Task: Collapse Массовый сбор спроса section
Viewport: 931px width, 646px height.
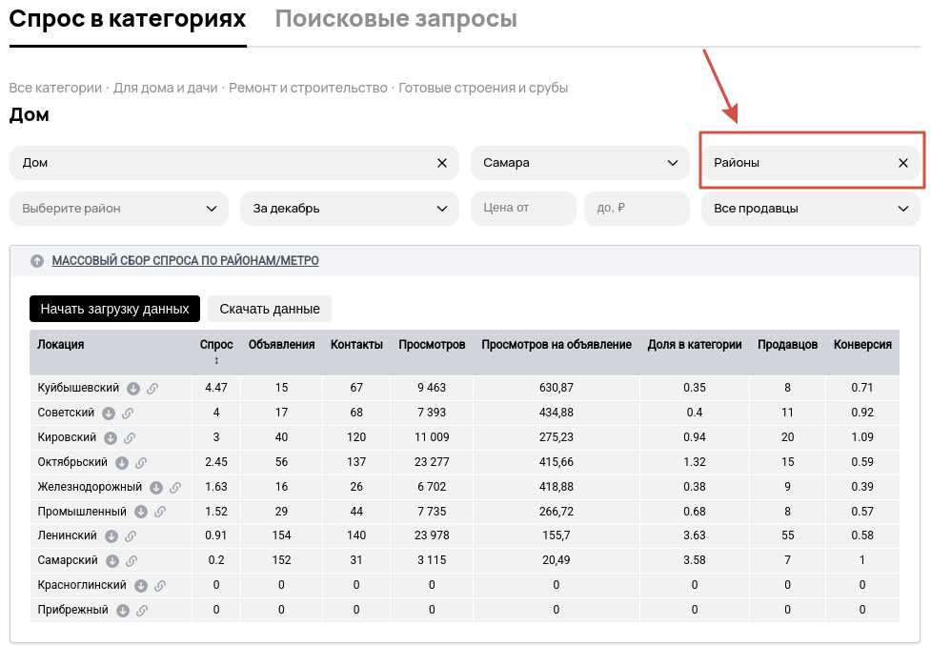Action: point(37,261)
